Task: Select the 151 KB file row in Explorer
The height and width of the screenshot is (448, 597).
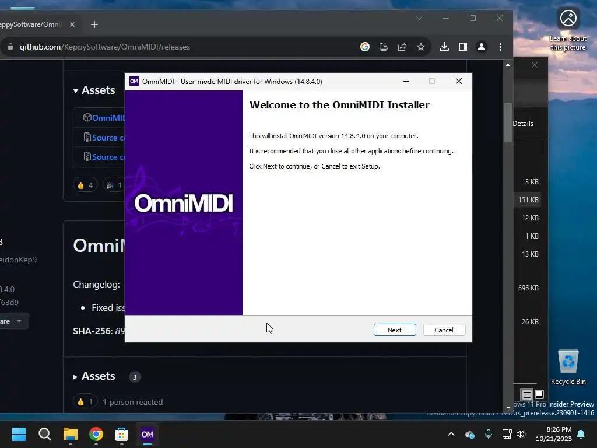Action: [528, 200]
